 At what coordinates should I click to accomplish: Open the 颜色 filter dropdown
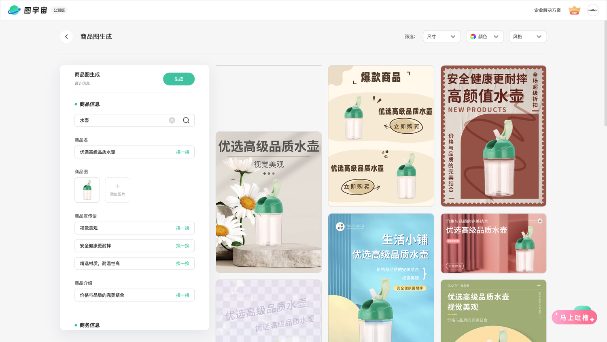coord(485,36)
